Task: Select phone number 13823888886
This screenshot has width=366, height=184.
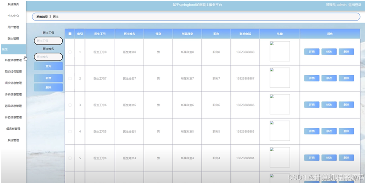Action: point(245,105)
